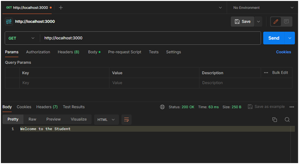Open the three-dots column options beside Bulk Edit
299x164 pixels.
click(x=266, y=73)
